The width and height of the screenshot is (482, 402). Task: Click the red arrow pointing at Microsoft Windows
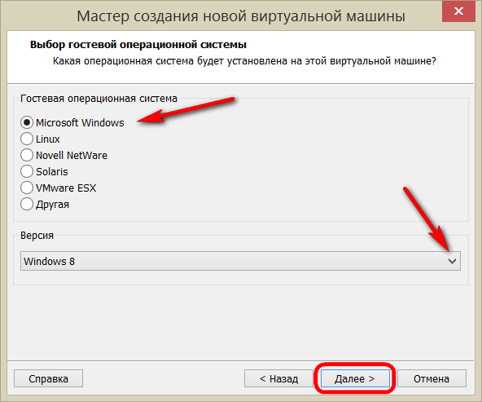tap(186, 110)
